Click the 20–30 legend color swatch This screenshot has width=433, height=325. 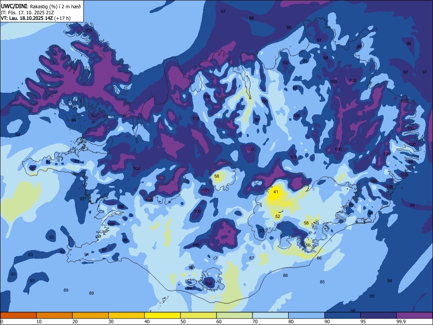90,315
